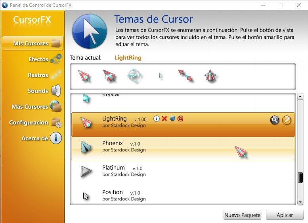Click the scrollbar down arrow
This screenshot has width=308, height=223.
(x=300, y=202)
